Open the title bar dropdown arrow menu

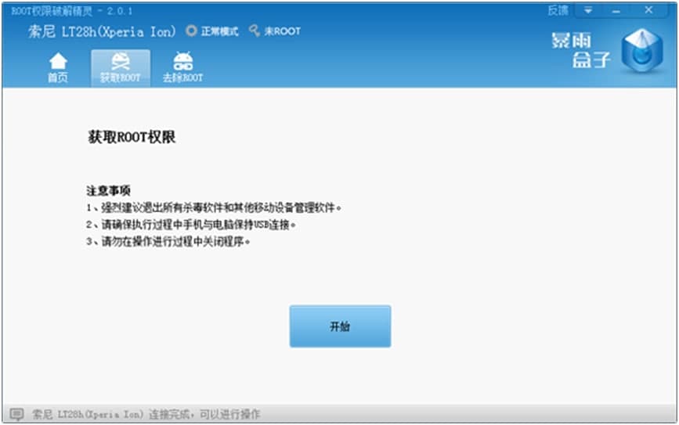coord(587,10)
